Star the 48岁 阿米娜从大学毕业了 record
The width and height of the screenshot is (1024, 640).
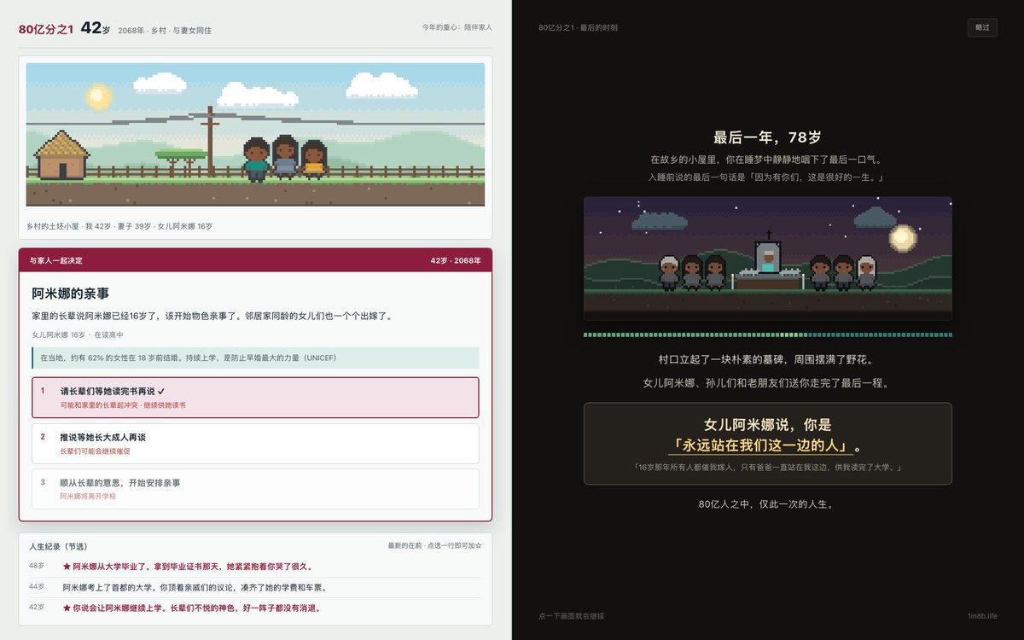(x=255, y=566)
